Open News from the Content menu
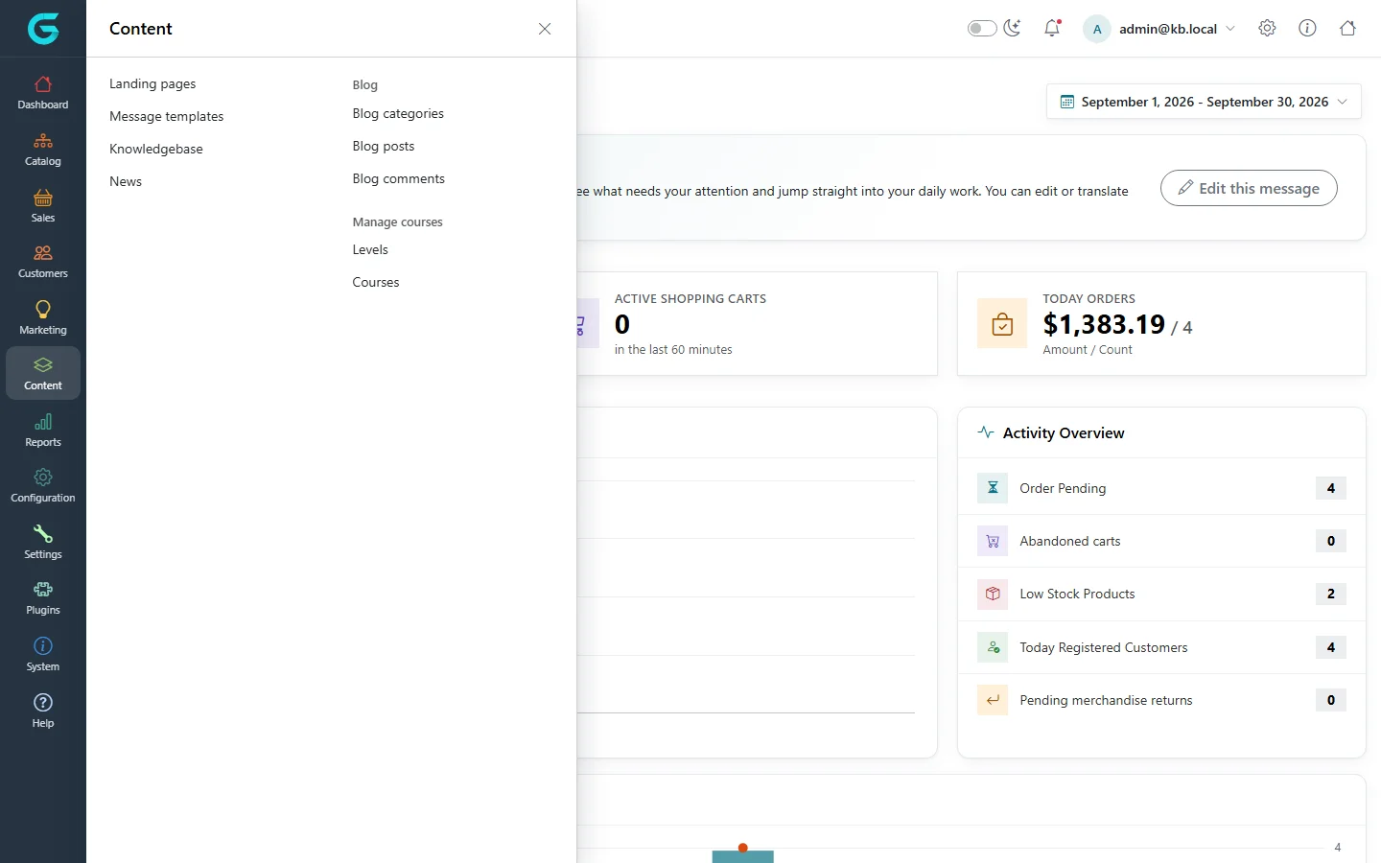Screen dimensions: 1381x863 126,181
